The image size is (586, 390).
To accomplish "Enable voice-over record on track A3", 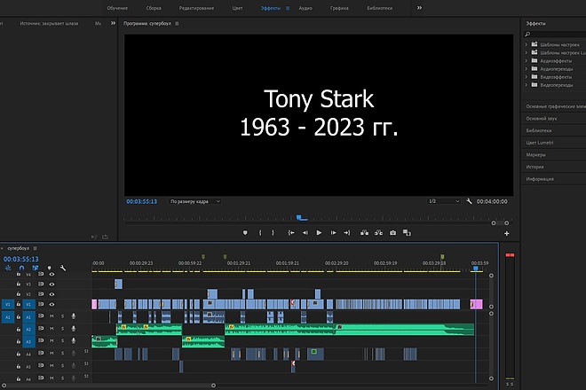I will [74, 340].
